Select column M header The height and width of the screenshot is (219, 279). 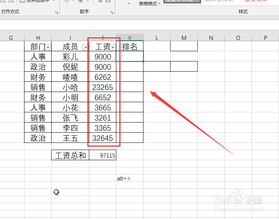click(184, 38)
